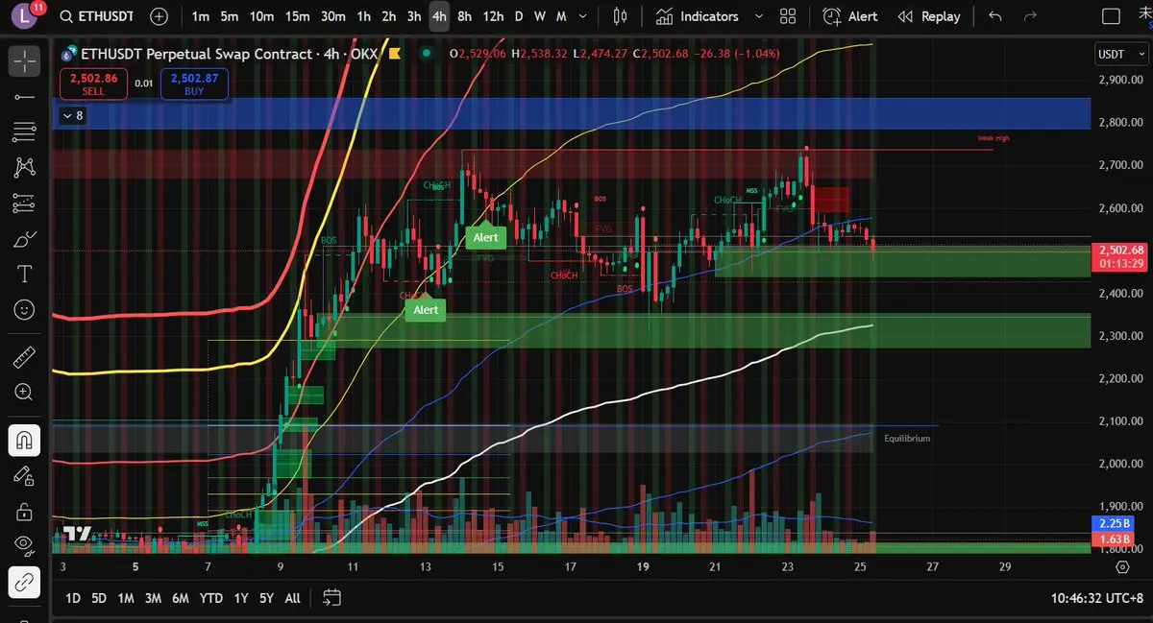Set date range to 5D
The height and width of the screenshot is (623, 1153).
coord(99,598)
